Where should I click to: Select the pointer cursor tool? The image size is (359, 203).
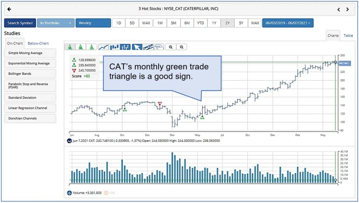[x=137, y=47]
